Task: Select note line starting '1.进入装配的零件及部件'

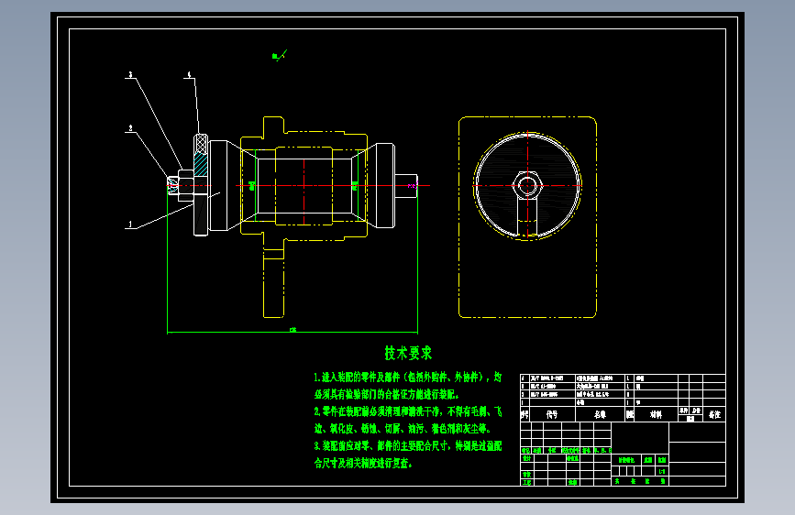Action: pyautogui.click(x=408, y=378)
